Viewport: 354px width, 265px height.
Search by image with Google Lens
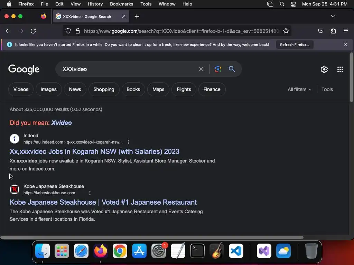tap(218, 69)
